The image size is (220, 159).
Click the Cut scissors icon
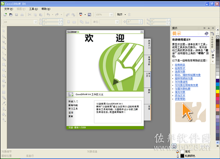click(29, 15)
